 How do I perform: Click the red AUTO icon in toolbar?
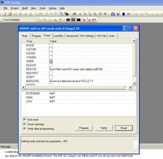[94, 20]
